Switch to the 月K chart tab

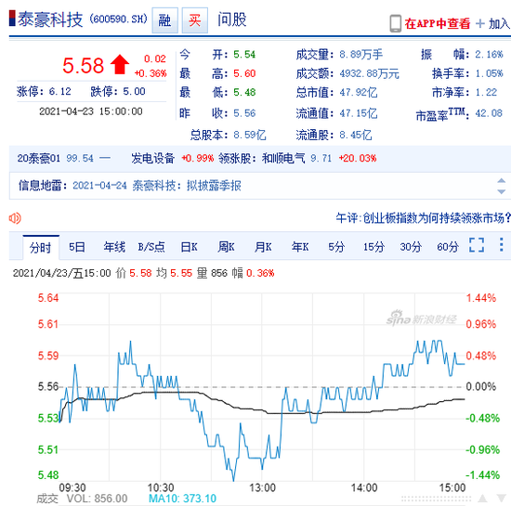click(x=263, y=247)
